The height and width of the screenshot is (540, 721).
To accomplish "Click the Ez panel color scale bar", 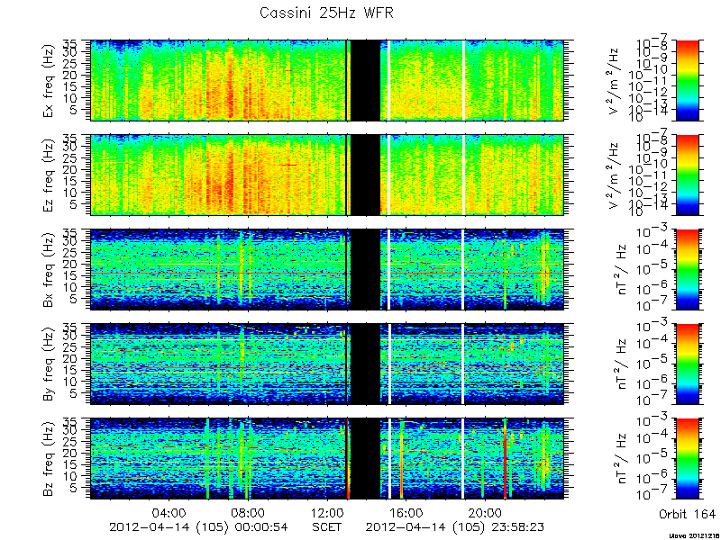I will click(x=687, y=175).
